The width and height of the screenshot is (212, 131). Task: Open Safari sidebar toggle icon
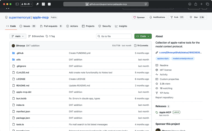tap(17, 4)
